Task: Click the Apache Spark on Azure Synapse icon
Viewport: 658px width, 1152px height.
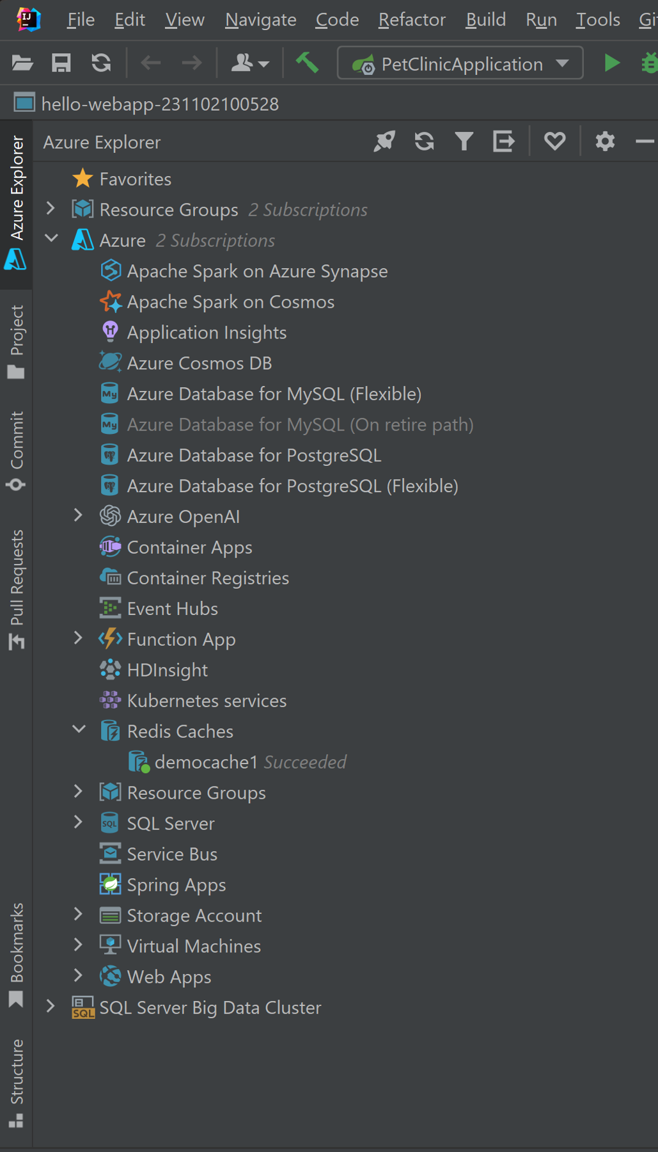Action: coord(111,271)
